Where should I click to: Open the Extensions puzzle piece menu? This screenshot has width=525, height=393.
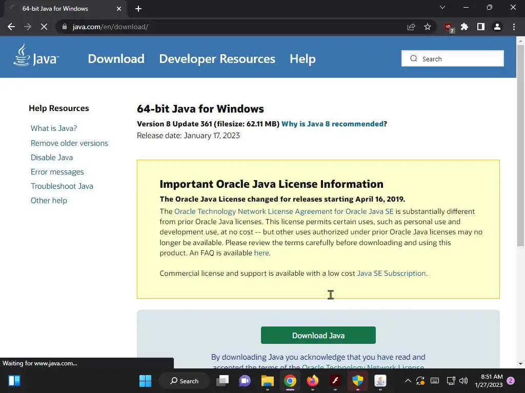(x=465, y=27)
